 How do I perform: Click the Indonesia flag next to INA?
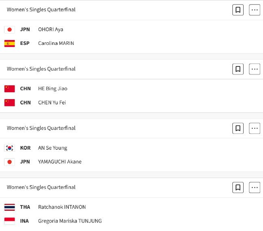[x=10, y=221]
